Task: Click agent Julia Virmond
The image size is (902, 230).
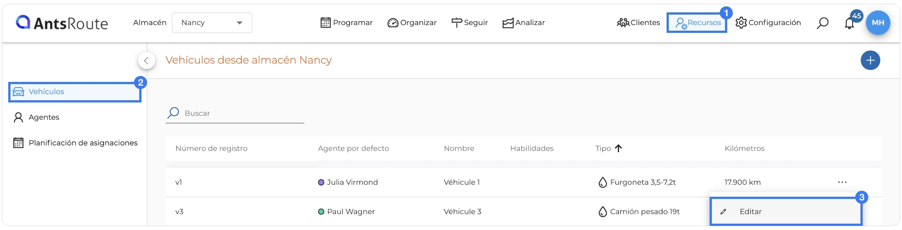Action: coord(352,182)
